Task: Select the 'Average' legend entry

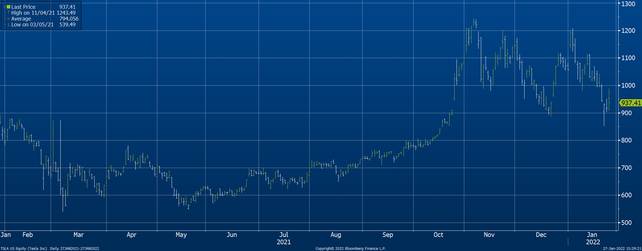Action: [x=21, y=19]
